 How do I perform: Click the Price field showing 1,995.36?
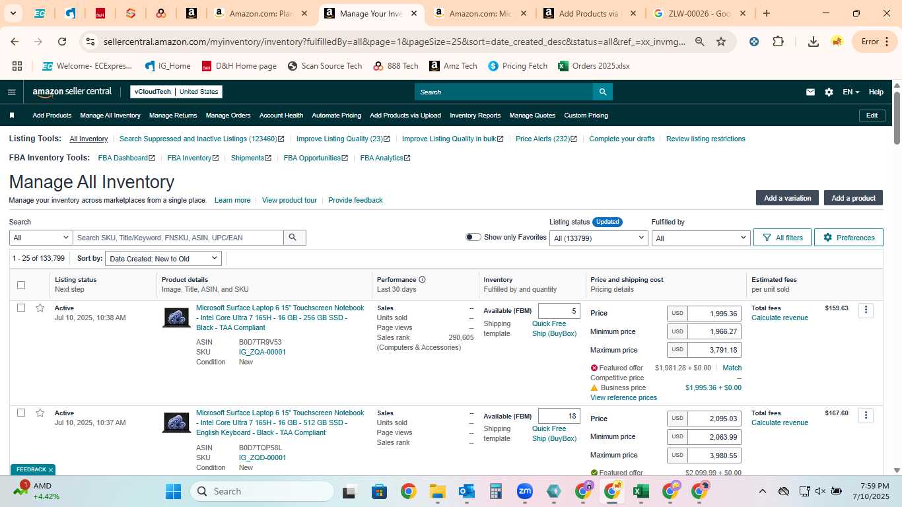pos(714,314)
